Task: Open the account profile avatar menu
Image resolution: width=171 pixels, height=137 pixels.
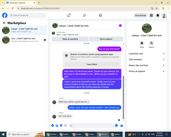Action: (x=164, y=15)
